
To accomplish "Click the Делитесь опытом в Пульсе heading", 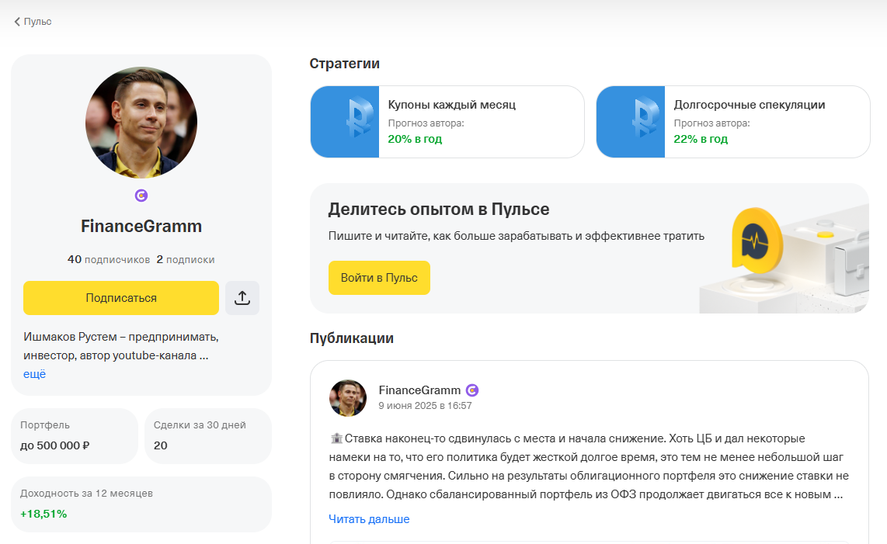I will pyautogui.click(x=439, y=210).
